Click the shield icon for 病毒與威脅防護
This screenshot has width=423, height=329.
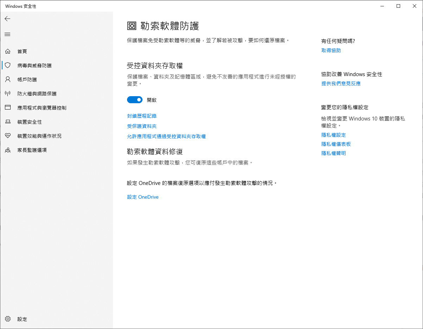coord(8,66)
